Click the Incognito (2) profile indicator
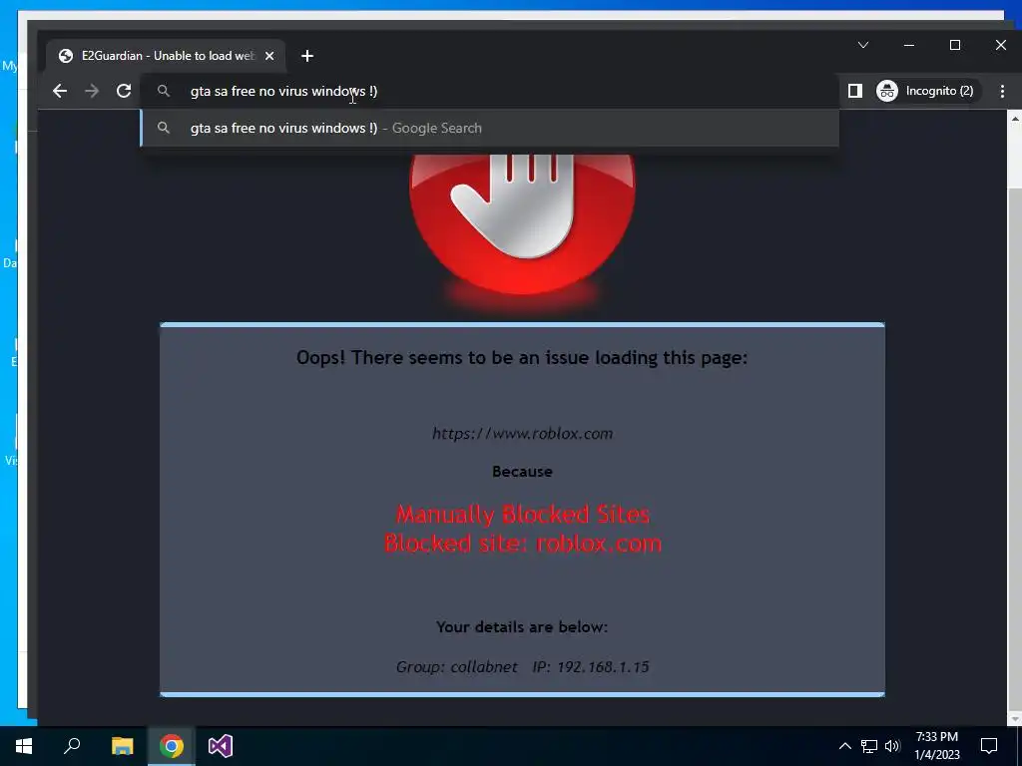Viewport: 1022px width, 766px height. (x=927, y=91)
